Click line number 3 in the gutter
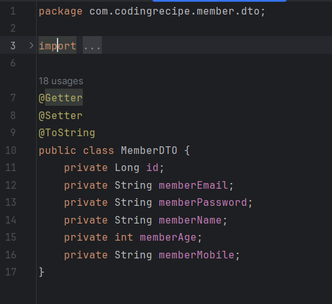Viewport: 332px width, 304px height. tap(13, 46)
